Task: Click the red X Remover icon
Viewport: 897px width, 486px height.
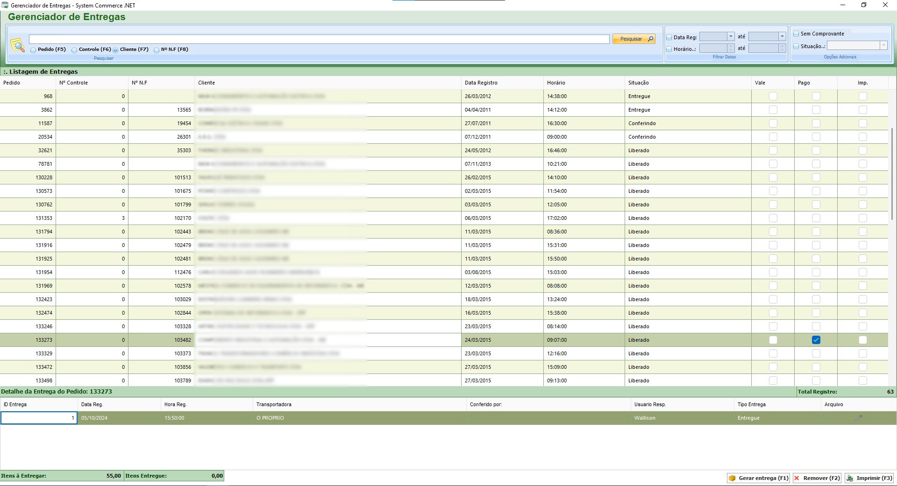Action: pyautogui.click(x=797, y=478)
